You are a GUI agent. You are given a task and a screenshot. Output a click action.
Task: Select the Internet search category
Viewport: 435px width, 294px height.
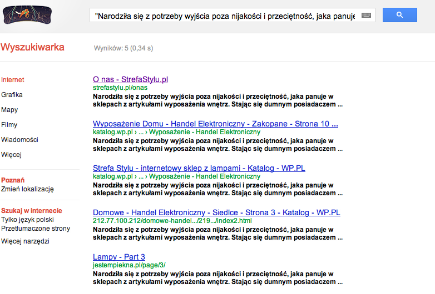(x=12, y=80)
